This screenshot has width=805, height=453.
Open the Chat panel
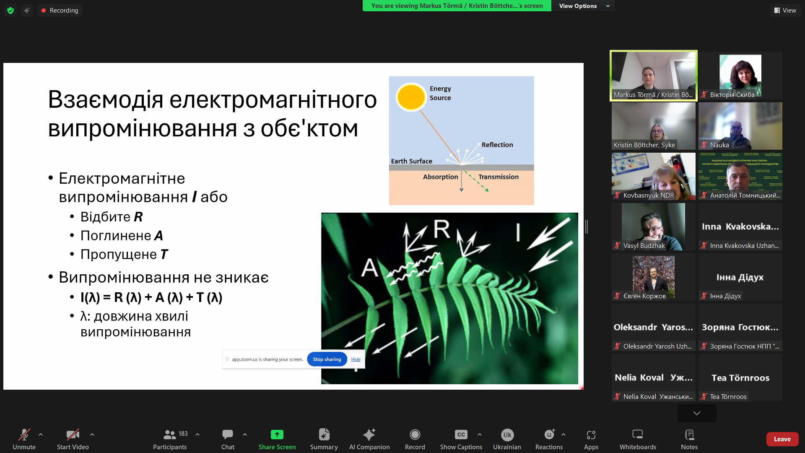click(x=227, y=439)
